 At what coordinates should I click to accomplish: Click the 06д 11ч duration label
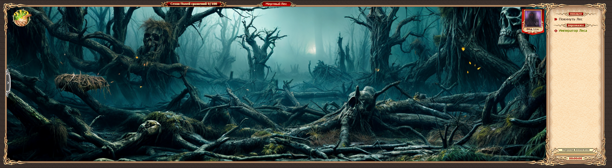533,29
